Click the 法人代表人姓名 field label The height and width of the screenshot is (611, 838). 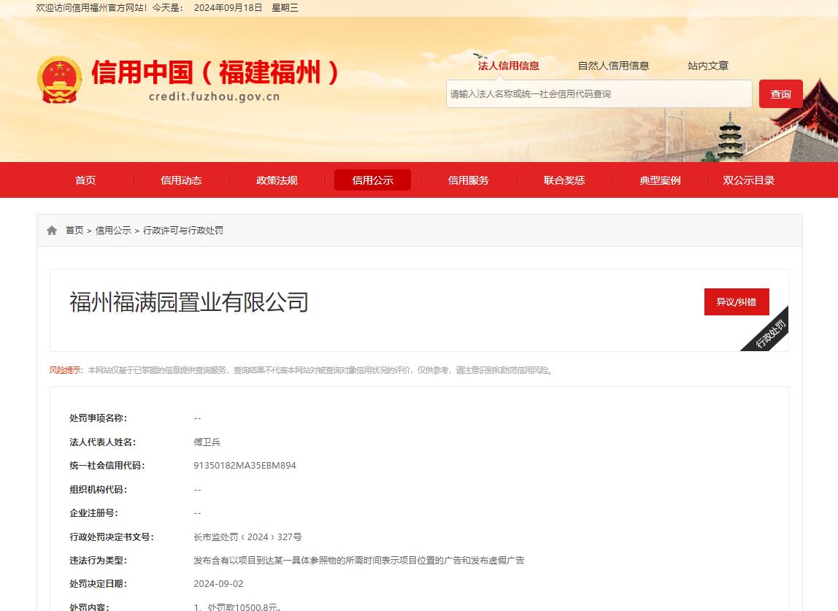(103, 442)
